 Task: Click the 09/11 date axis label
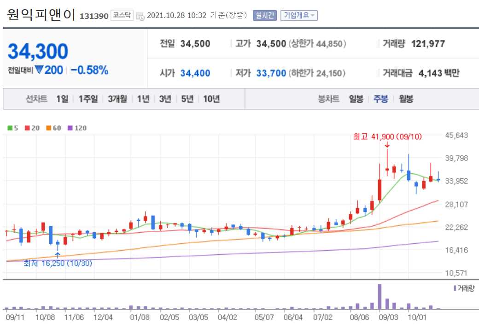15,317
